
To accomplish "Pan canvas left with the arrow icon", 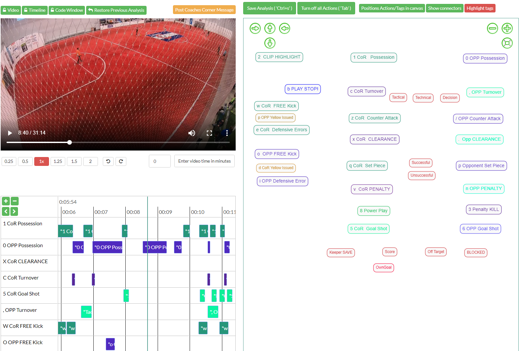I will pyautogui.click(x=285, y=28).
